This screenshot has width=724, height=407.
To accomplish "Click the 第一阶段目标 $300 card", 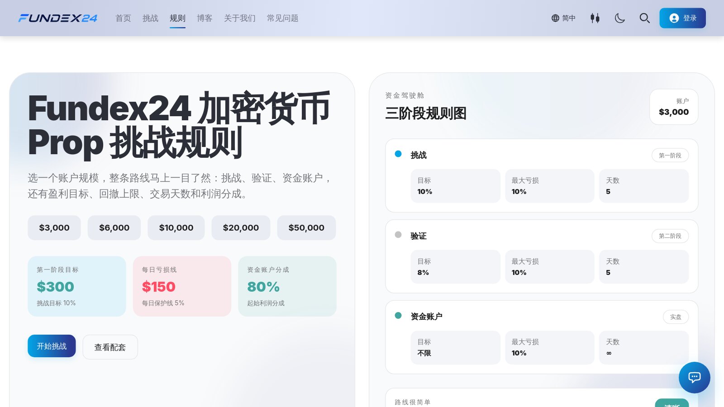I will click(77, 286).
